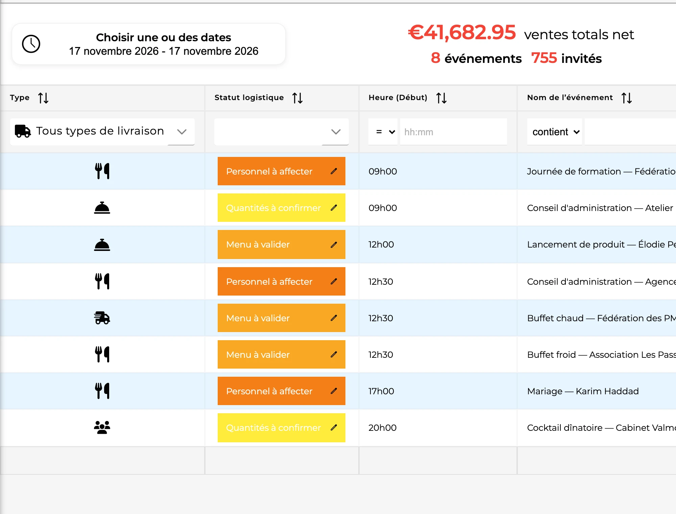The width and height of the screenshot is (676, 514).
Task: Click the 20h00 start time cell
Action: [382, 427]
